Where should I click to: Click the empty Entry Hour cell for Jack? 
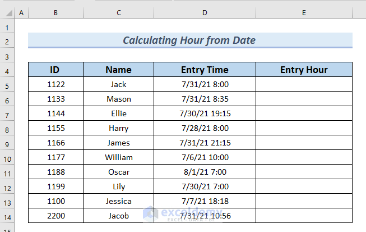[304, 84]
